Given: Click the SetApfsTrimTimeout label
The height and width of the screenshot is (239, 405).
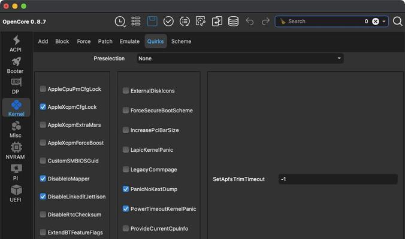Looking at the screenshot, I should click(238, 179).
